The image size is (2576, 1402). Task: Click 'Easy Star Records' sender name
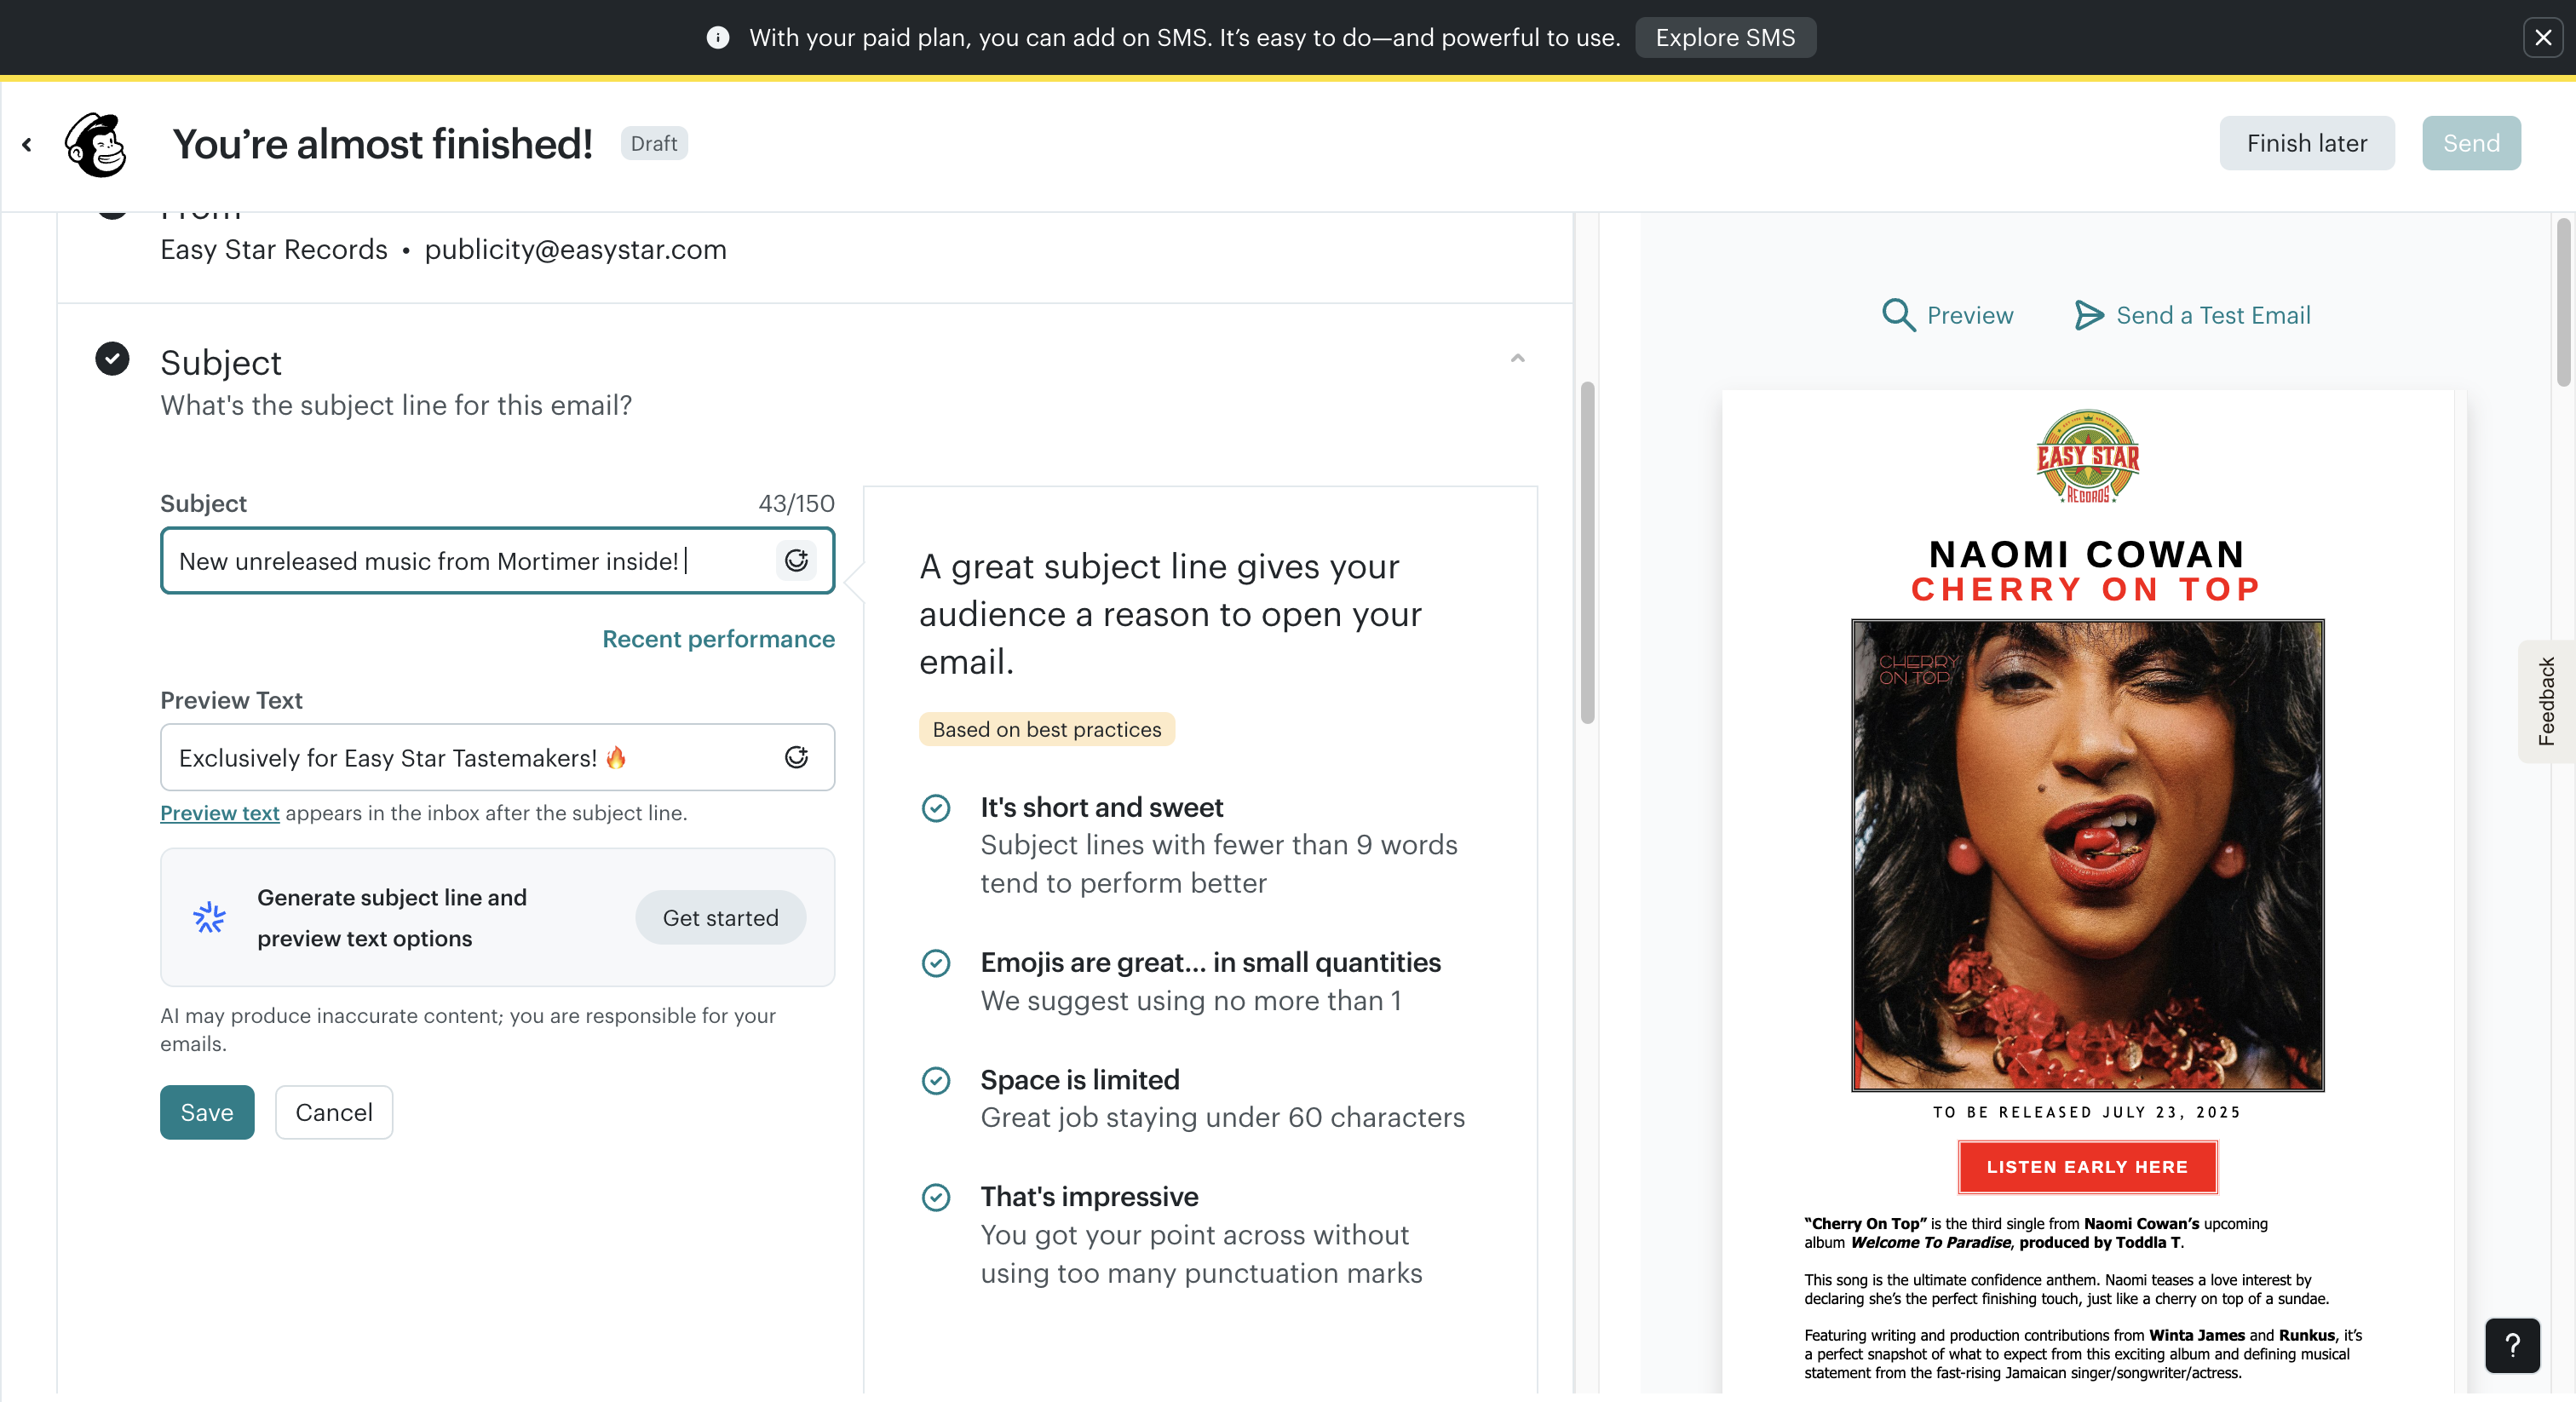coord(274,249)
